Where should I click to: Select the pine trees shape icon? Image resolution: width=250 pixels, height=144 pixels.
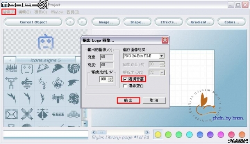click(x=11, y=69)
